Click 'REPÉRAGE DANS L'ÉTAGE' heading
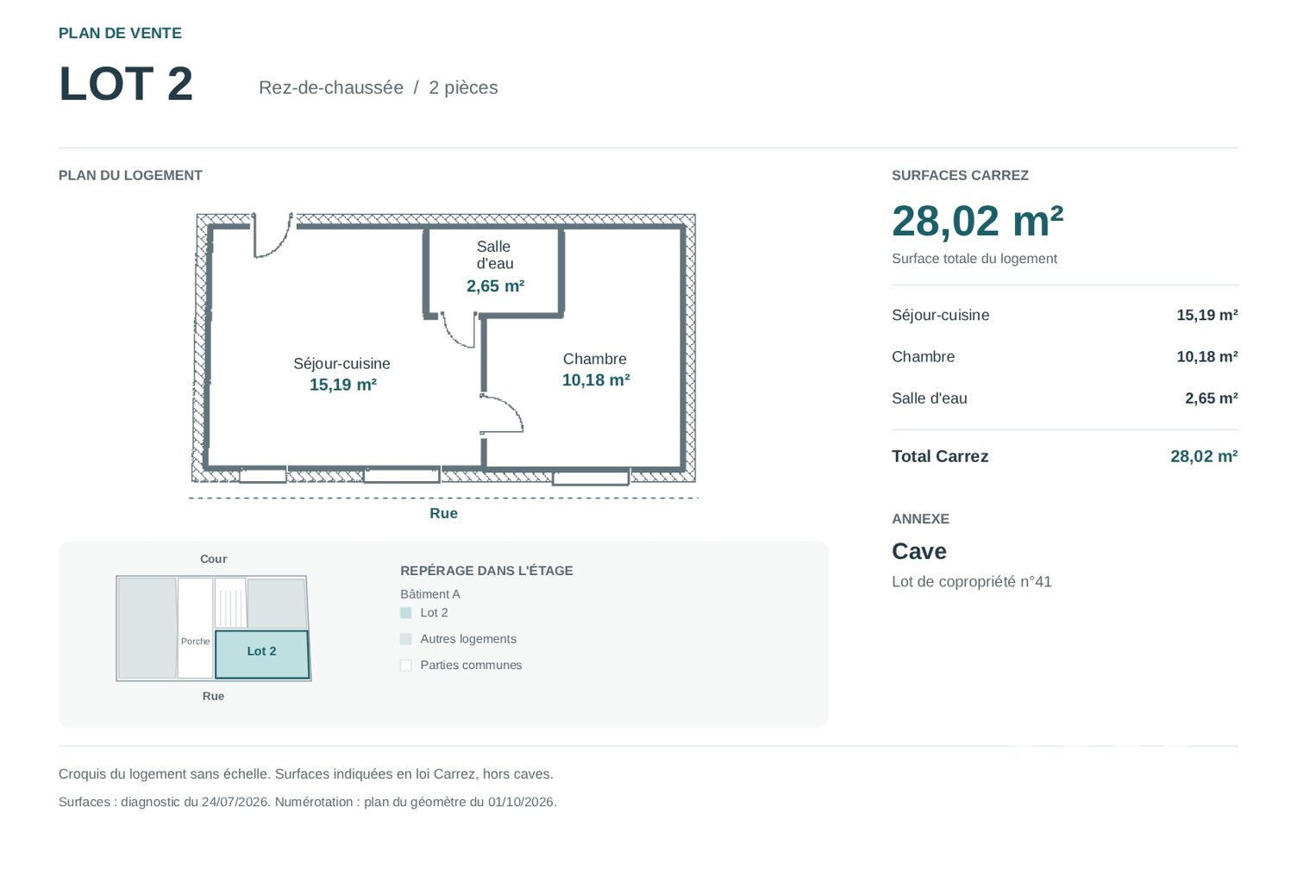 pos(486,571)
